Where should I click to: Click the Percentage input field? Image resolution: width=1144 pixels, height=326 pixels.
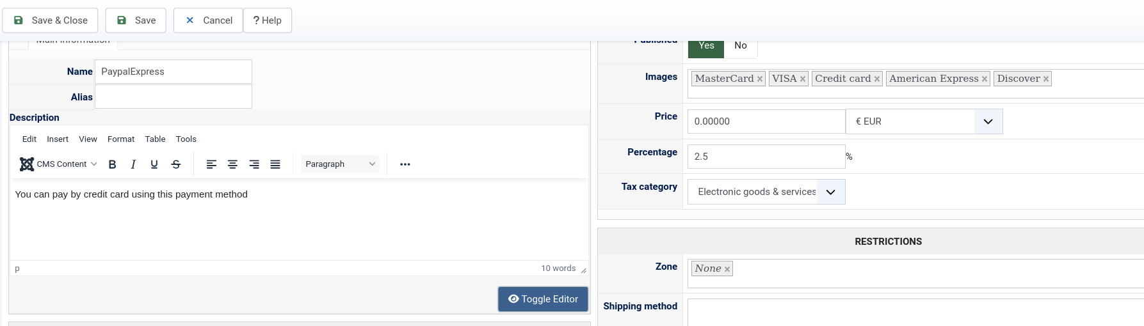click(x=766, y=157)
